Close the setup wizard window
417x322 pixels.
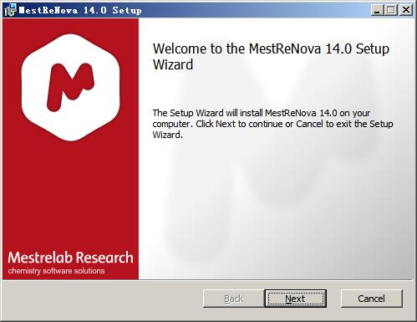point(406,10)
